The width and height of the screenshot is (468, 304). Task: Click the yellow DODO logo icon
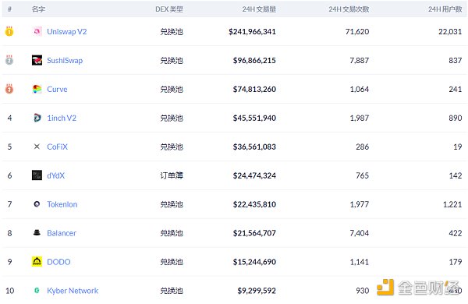coord(37,262)
